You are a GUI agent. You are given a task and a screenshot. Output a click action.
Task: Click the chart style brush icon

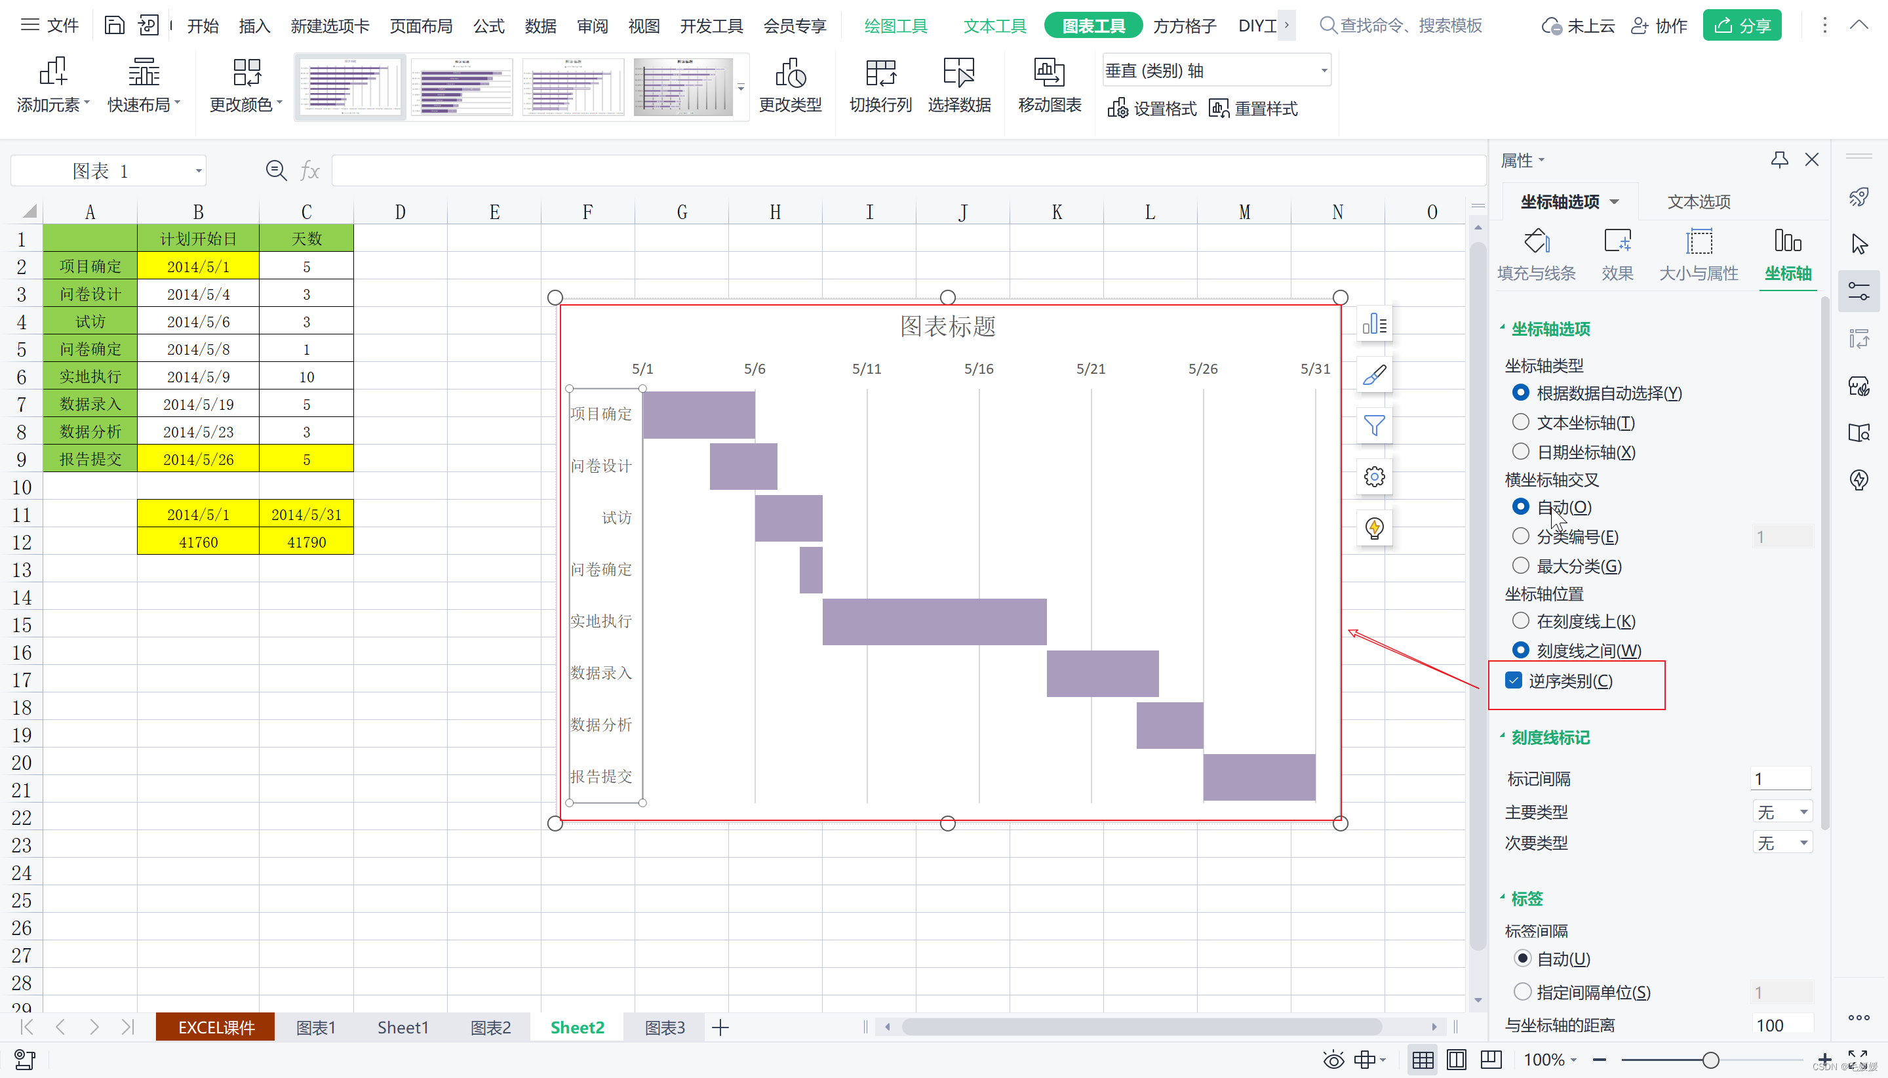(x=1373, y=374)
